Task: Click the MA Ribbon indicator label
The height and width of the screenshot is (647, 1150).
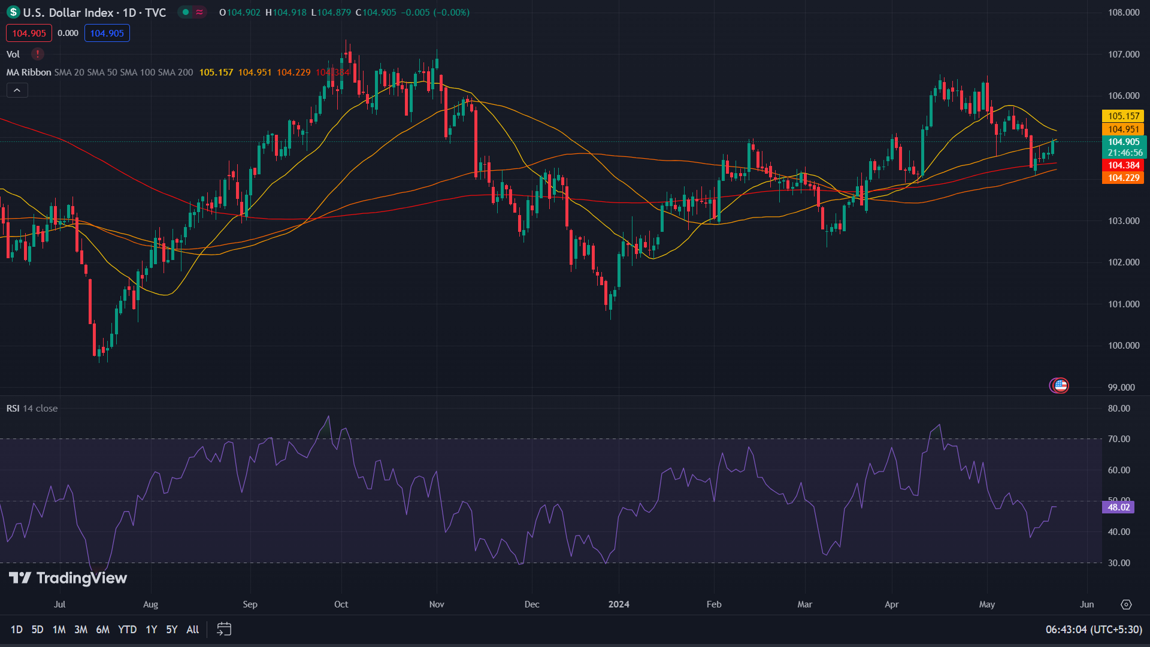Action: (x=29, y=72)
